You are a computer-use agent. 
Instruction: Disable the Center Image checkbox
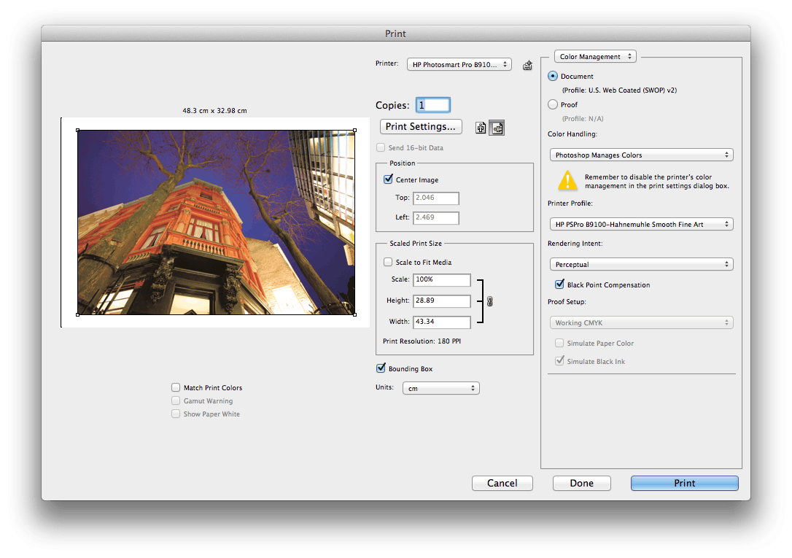pyautogui.click(x=388, y=179)
